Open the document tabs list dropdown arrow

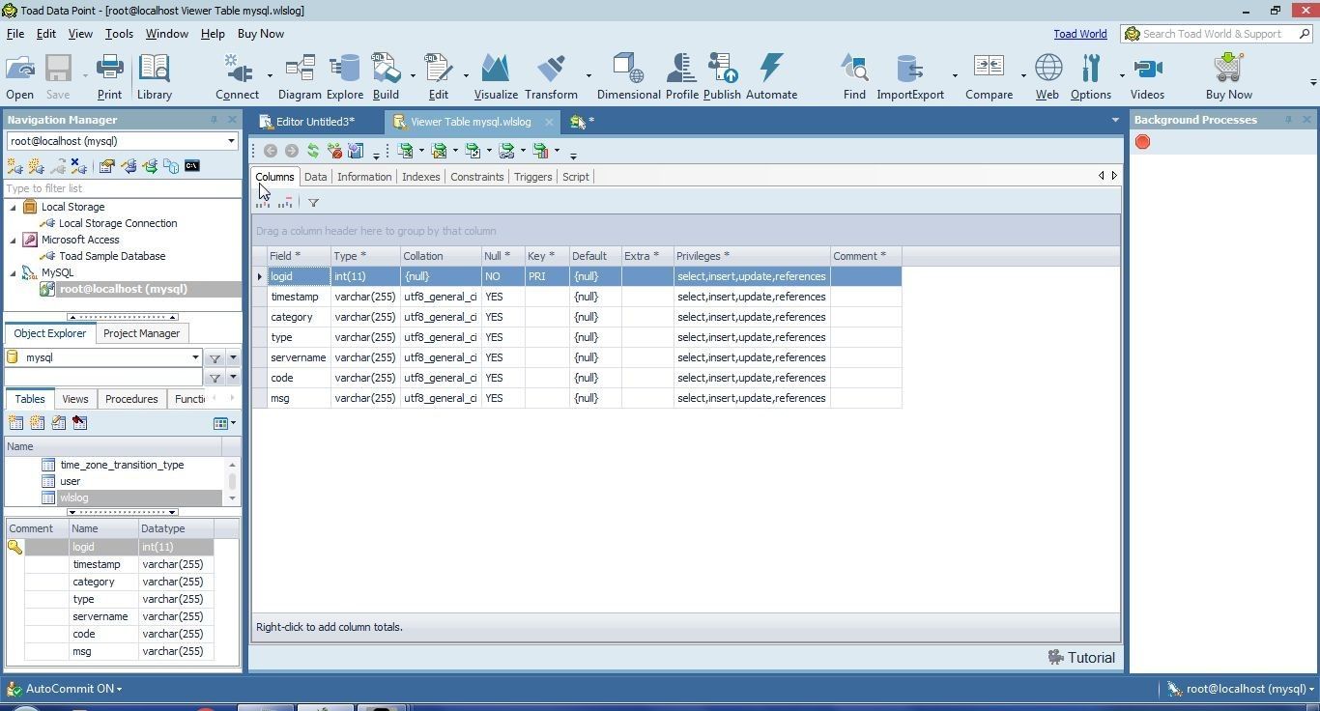(x=1114, y=121)
